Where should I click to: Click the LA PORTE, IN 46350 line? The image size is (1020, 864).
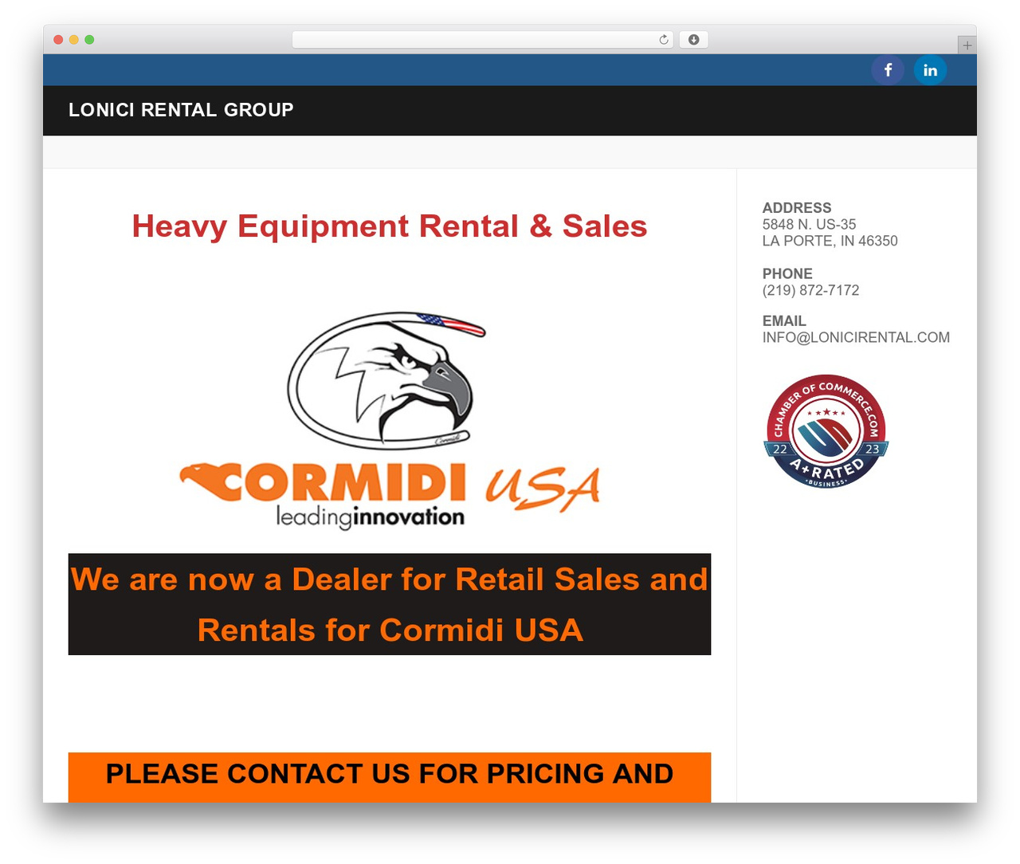[x=830, y=242]
